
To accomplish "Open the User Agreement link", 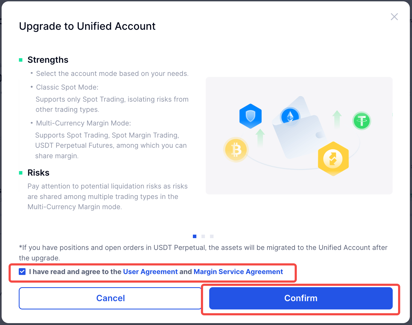I will (150, 272).
